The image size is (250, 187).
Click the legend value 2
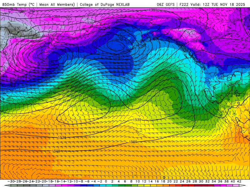tap(112, 181)
